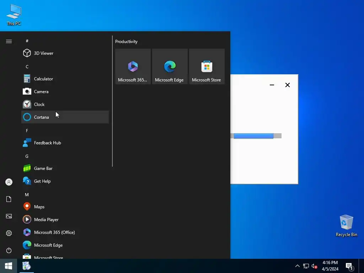The height and width of the screenshot is (273, 364).
Task: Click the M letter group header
Action: click(x=27, y=194)
